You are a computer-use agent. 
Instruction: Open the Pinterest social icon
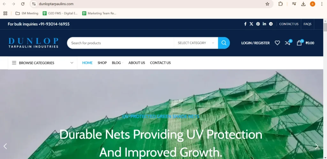258,24
